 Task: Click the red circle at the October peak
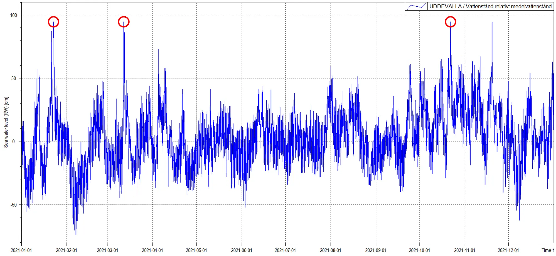450,22
